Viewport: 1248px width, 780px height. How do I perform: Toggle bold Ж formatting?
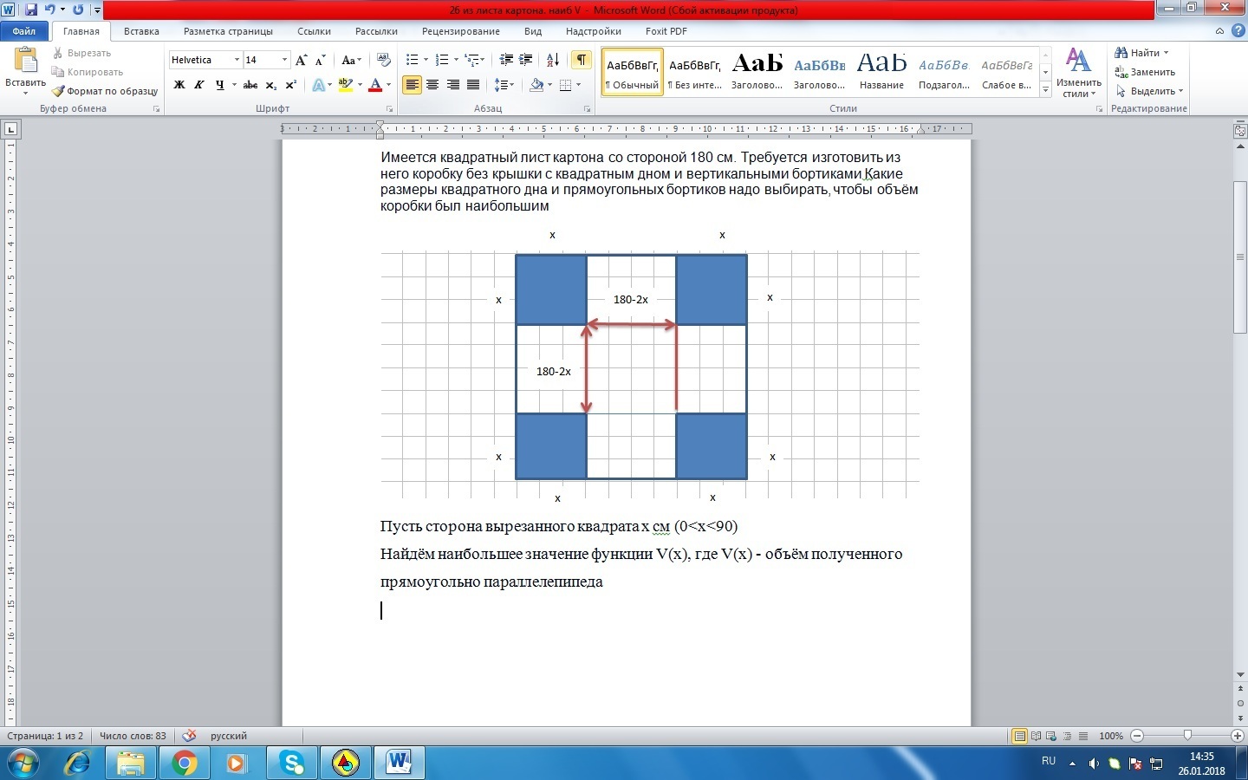click(179, 85)
